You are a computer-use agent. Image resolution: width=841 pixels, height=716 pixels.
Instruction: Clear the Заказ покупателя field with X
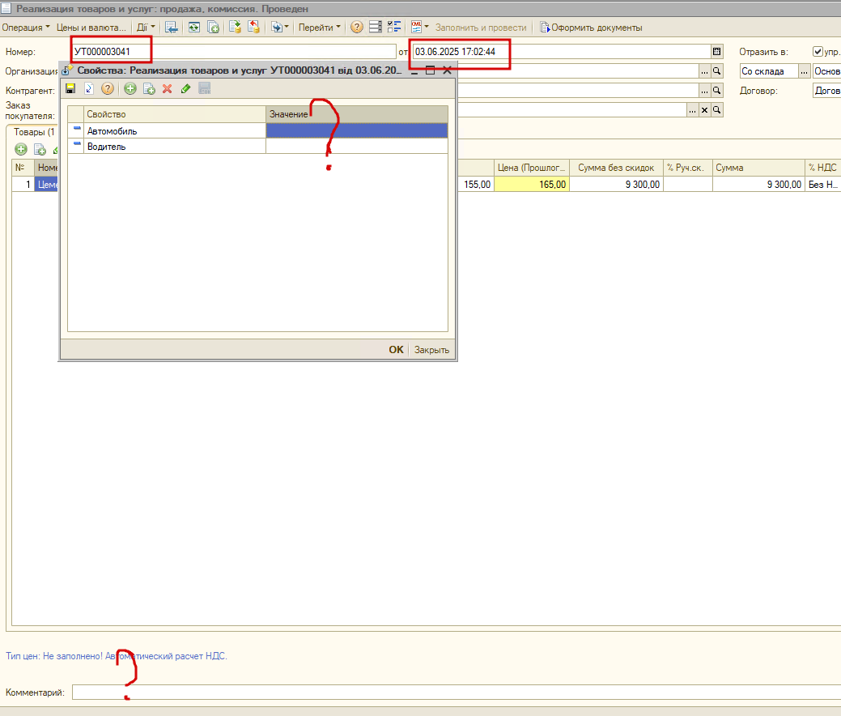pos(705,110)
